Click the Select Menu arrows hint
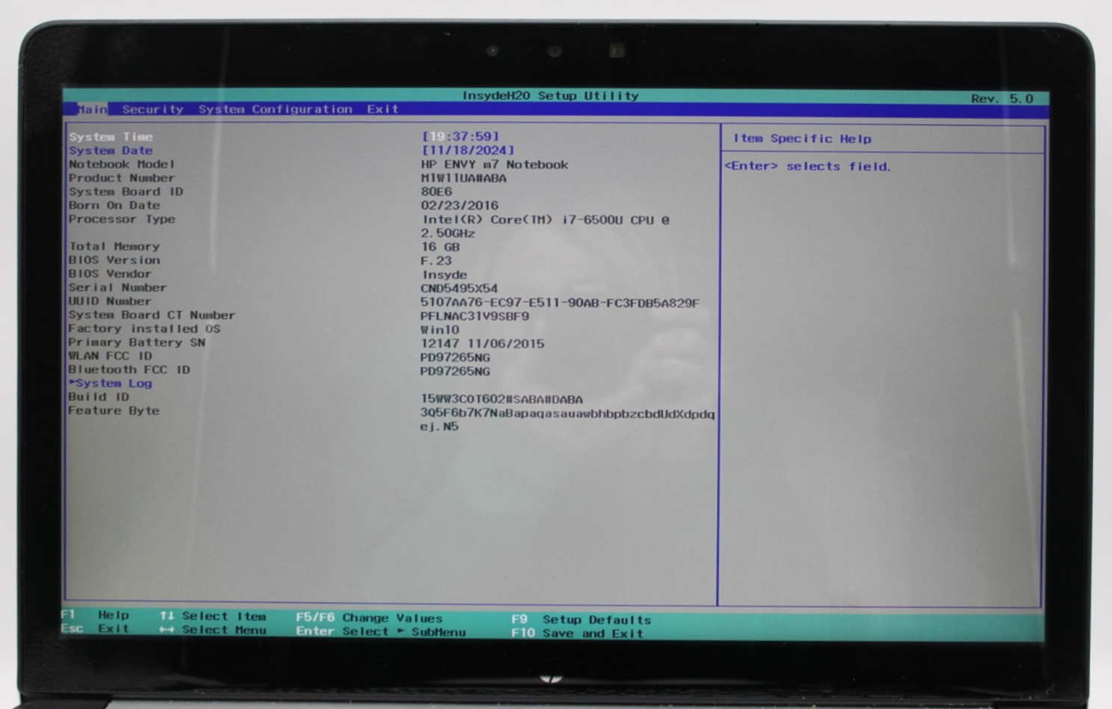 tap(213, 630)
